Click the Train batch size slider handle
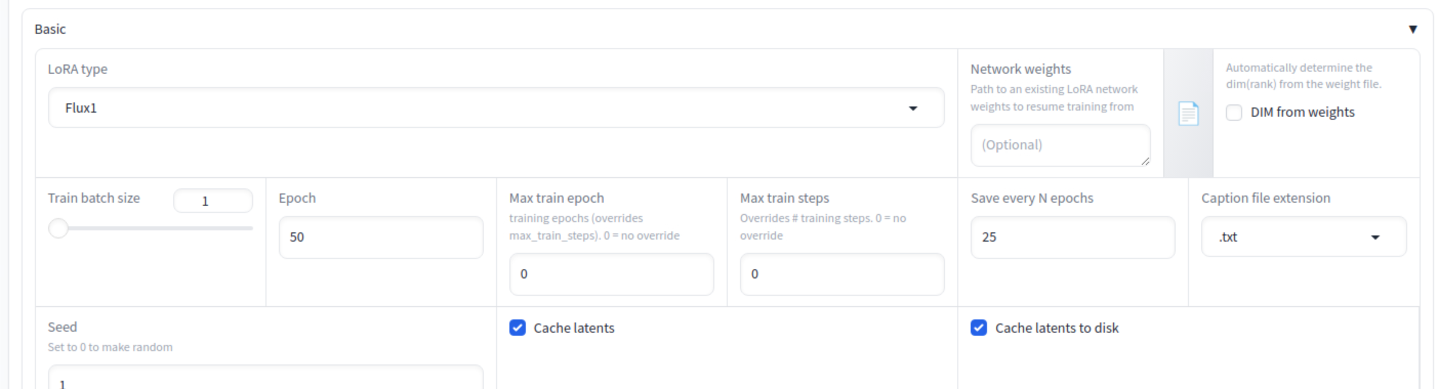Viewport: 1438px width, 389px height. pos(58,228)
